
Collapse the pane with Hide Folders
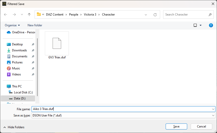[14, 127]
